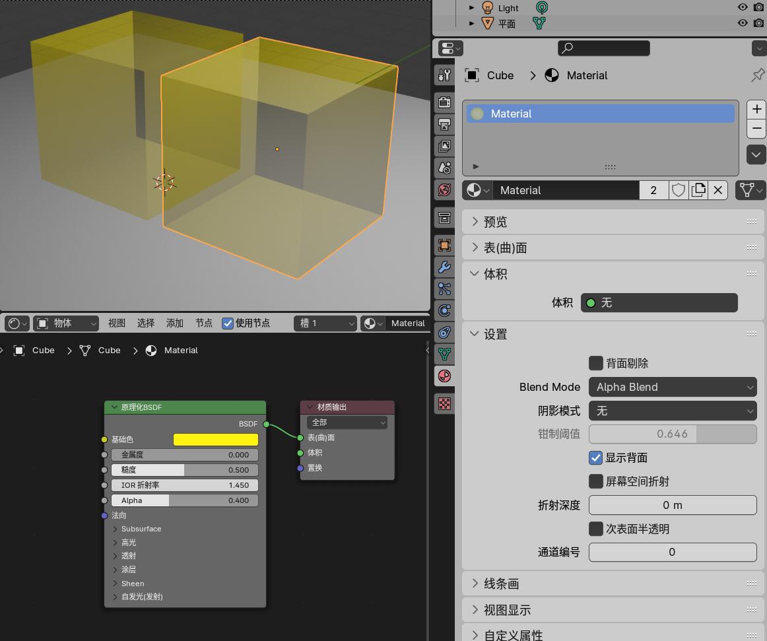Switch to the Modifier properties wrench tab
This screenshot has width=767, height=641.
pyautogui.click(x=444, y=267)
